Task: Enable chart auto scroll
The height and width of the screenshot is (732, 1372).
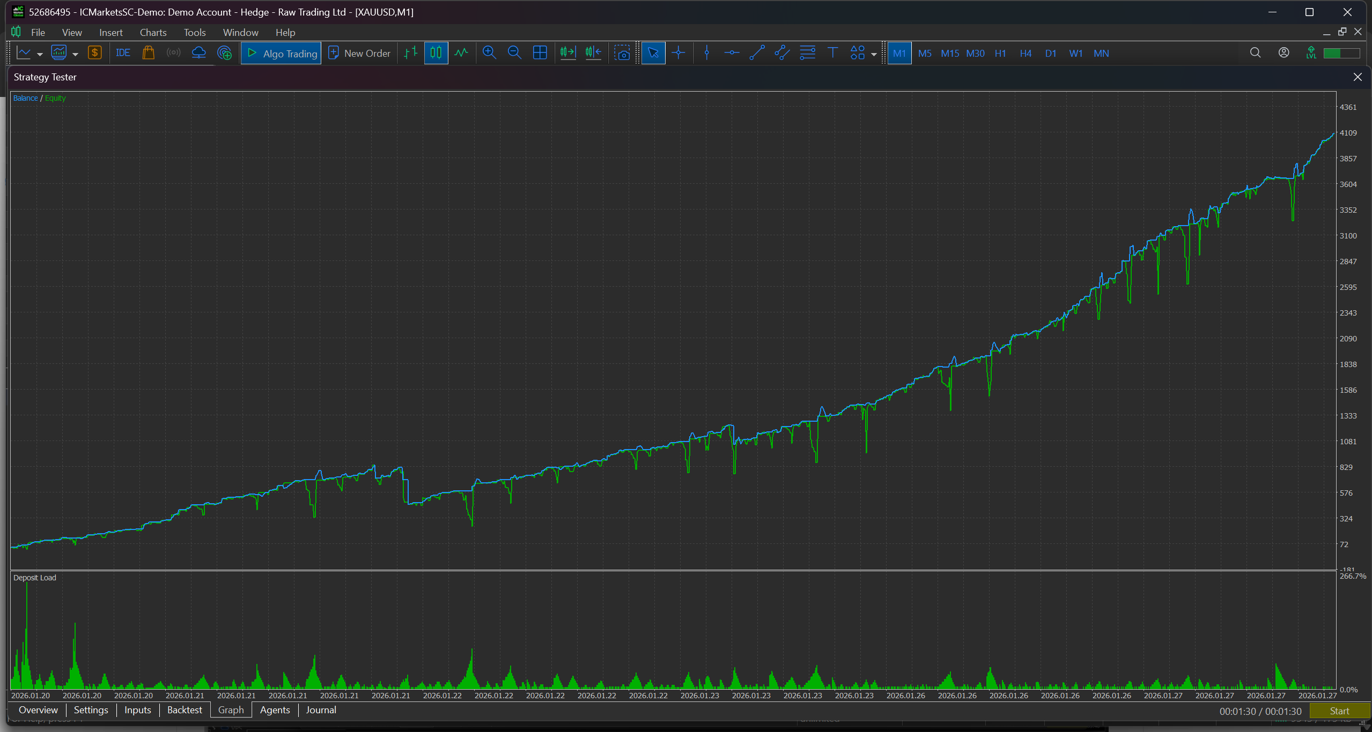Action: [567, 53]
